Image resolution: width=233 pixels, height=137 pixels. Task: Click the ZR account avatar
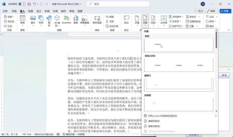[x=203, y=4]
